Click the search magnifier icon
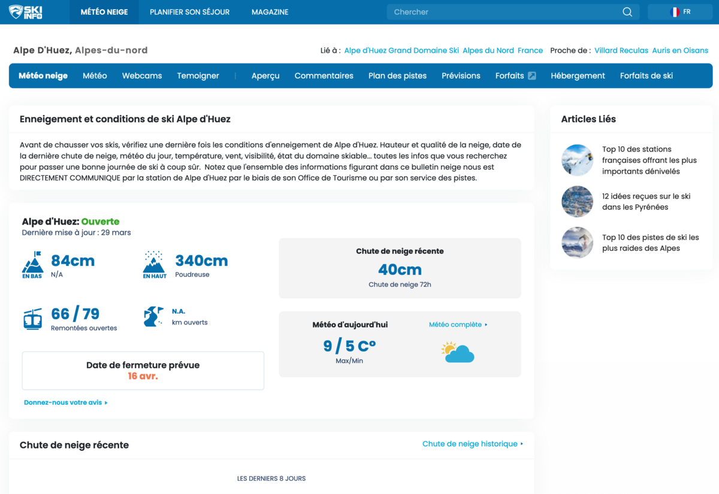This screenshot has height=494, width=719. [x=627, y=12]
